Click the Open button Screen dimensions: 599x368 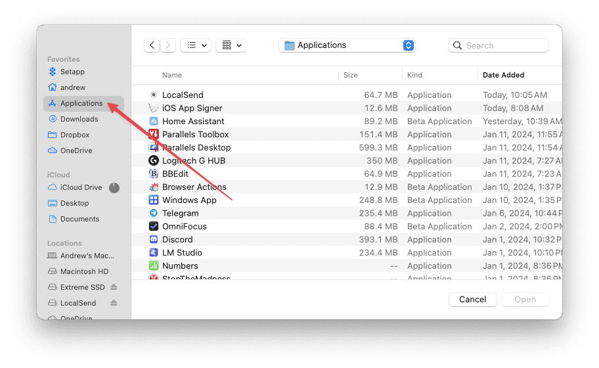(x=525, y=300)
